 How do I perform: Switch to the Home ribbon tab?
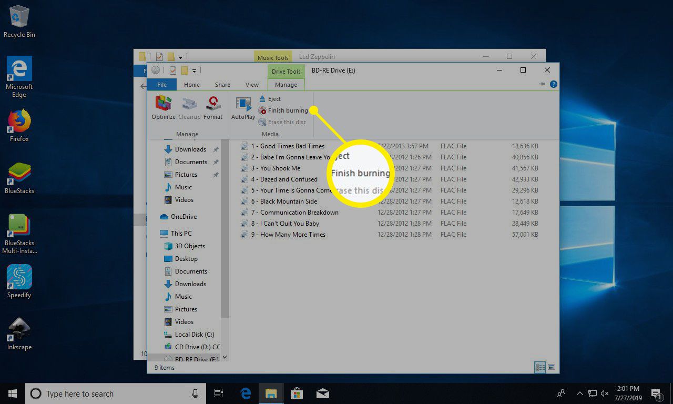pyautogui.click(x=191, y=85)
